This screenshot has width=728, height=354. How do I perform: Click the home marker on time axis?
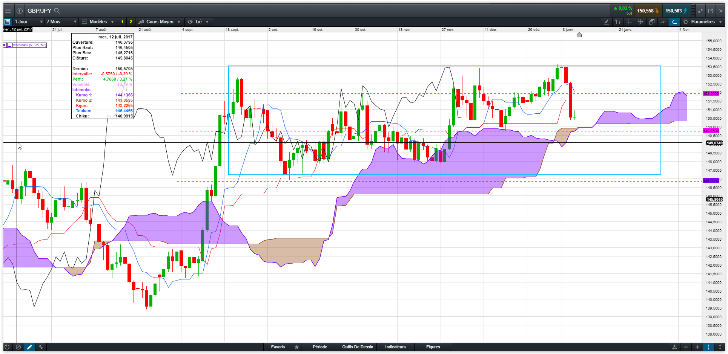coord(579,35)
